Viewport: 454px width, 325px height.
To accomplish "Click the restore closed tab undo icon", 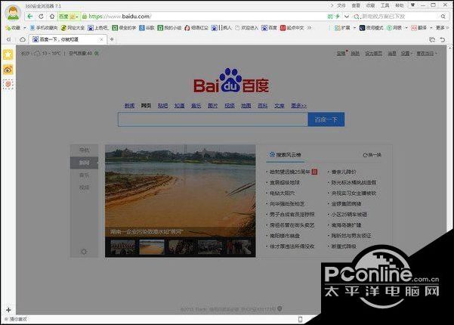I will 443,40.
